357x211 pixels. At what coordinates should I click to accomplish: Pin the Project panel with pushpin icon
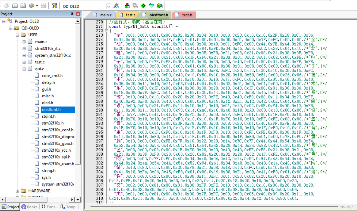(x=72, y=14)
